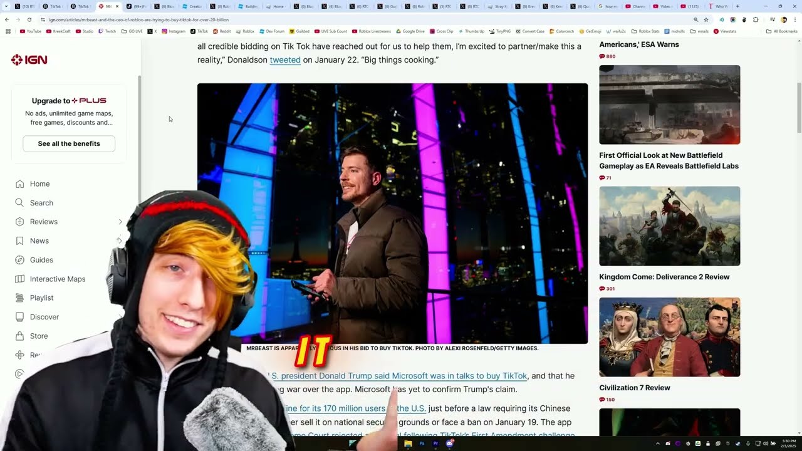Open Premiere Pro from taskbar

pos(435,443)
